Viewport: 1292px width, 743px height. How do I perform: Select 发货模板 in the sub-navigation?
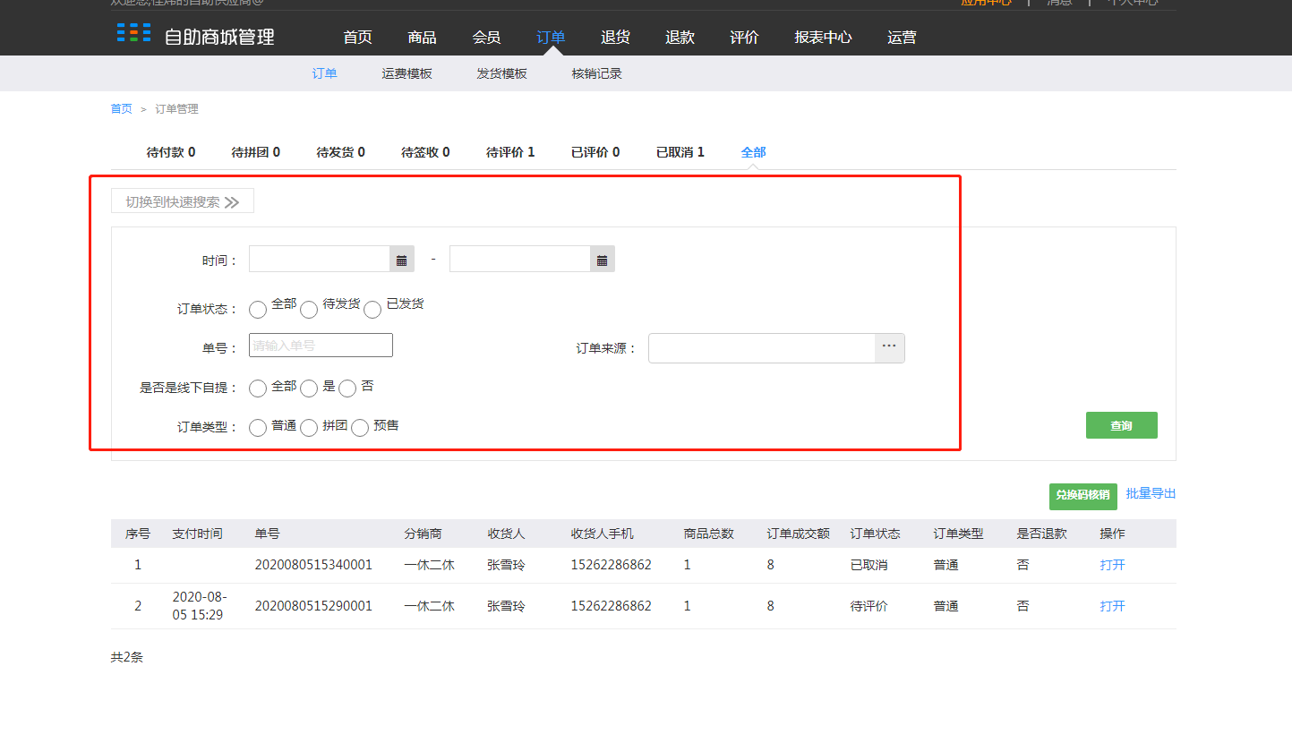(501, 73)
